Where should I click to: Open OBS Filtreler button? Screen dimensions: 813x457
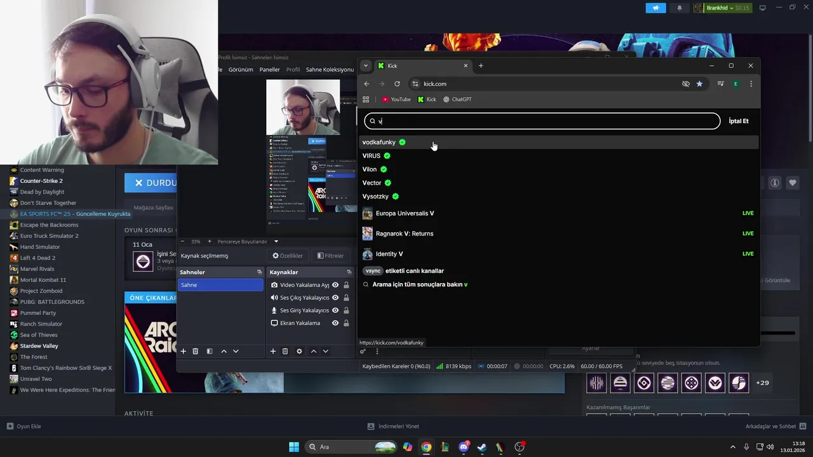pyautogui.click(x=331, y=256)
